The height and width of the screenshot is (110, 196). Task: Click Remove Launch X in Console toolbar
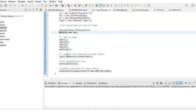(157, 83)
